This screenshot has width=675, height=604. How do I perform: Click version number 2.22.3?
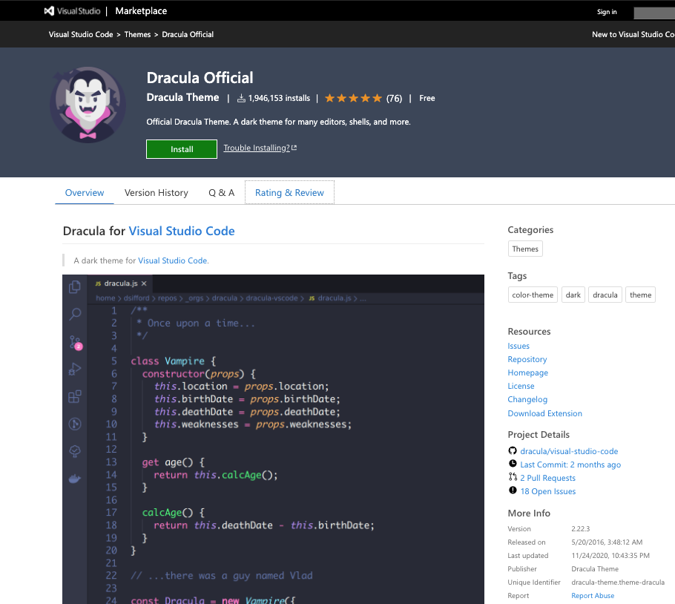click(x=580, y=529)
